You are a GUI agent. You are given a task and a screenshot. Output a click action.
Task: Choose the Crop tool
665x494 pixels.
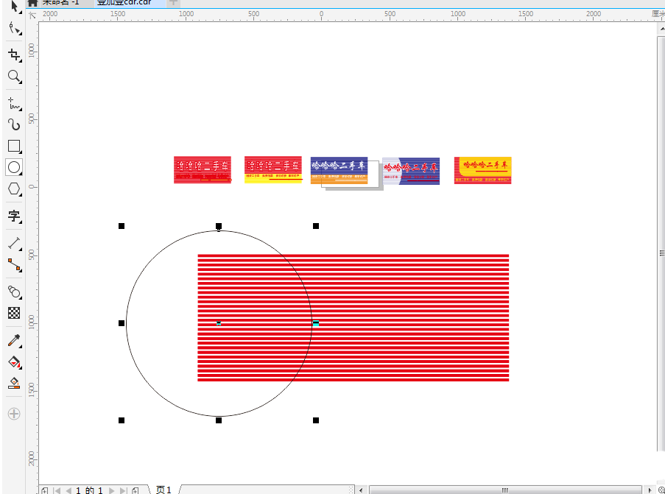pyautogui.click(x=14, y=54)
